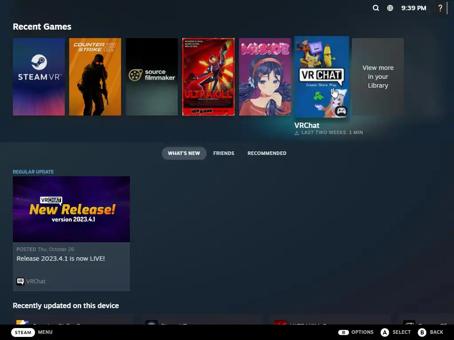Open the MiSide game cover
The image size is (454, 340).
[265, 77]
